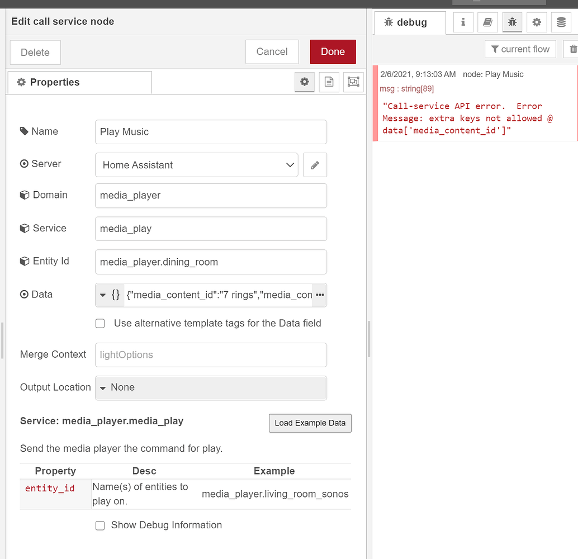Open Output Location None dropdown
The height and width of the screenshot is (559, 578).
211,388
